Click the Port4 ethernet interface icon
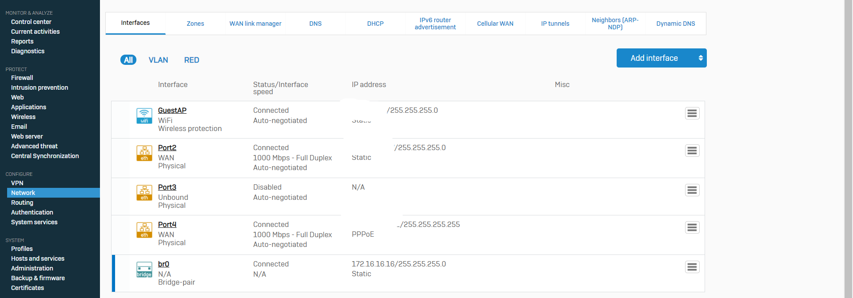The image size is (853, 298). (x=144, y=230)
